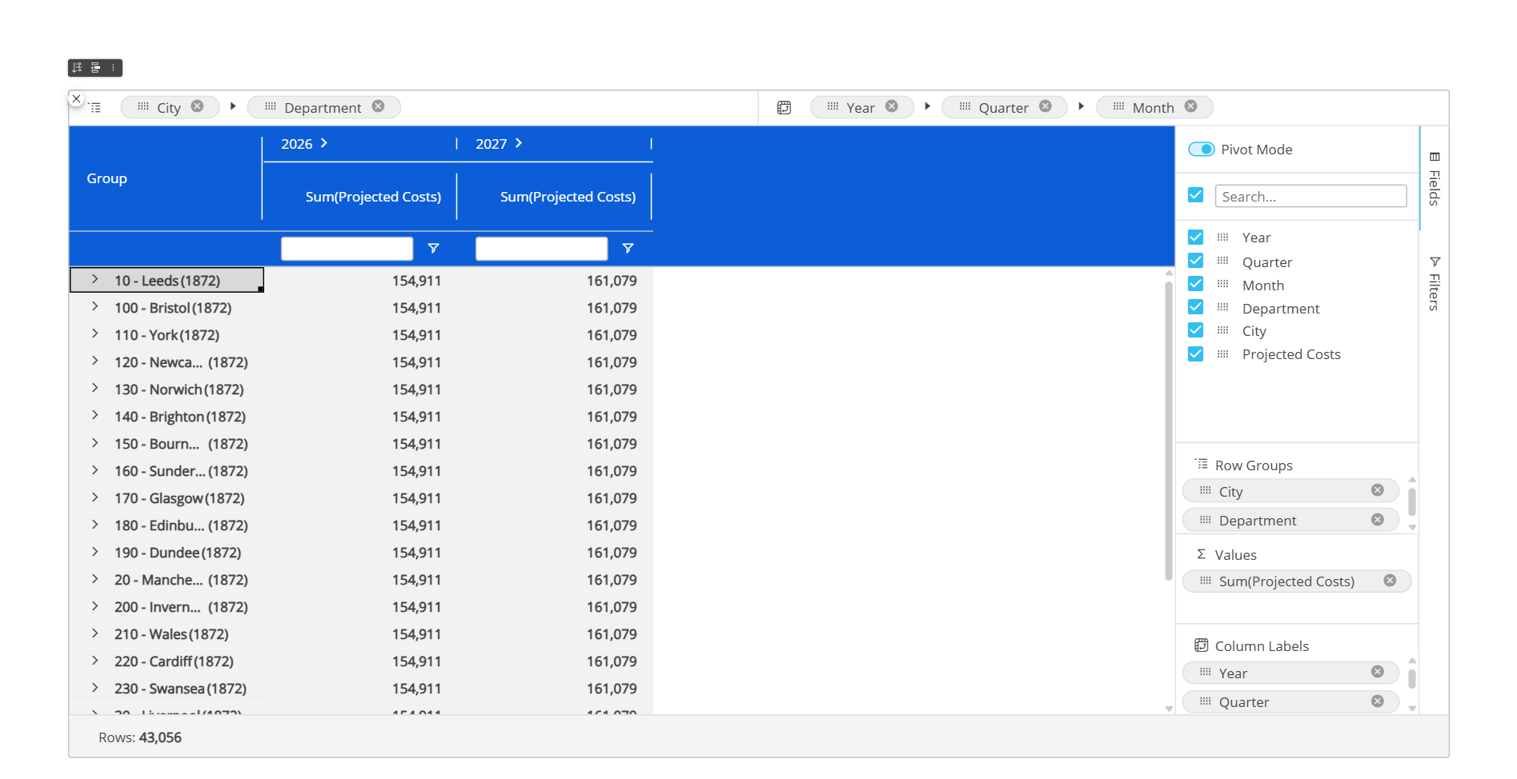Expand the 170 - Glasgow row
The height and width of the screenshot is (779, 1517).
[94, 497]
